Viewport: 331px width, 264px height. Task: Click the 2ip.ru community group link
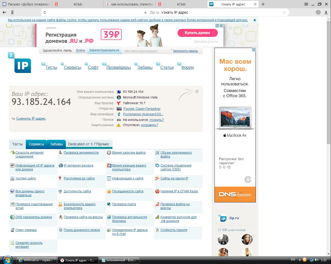[x=234, y=218]
